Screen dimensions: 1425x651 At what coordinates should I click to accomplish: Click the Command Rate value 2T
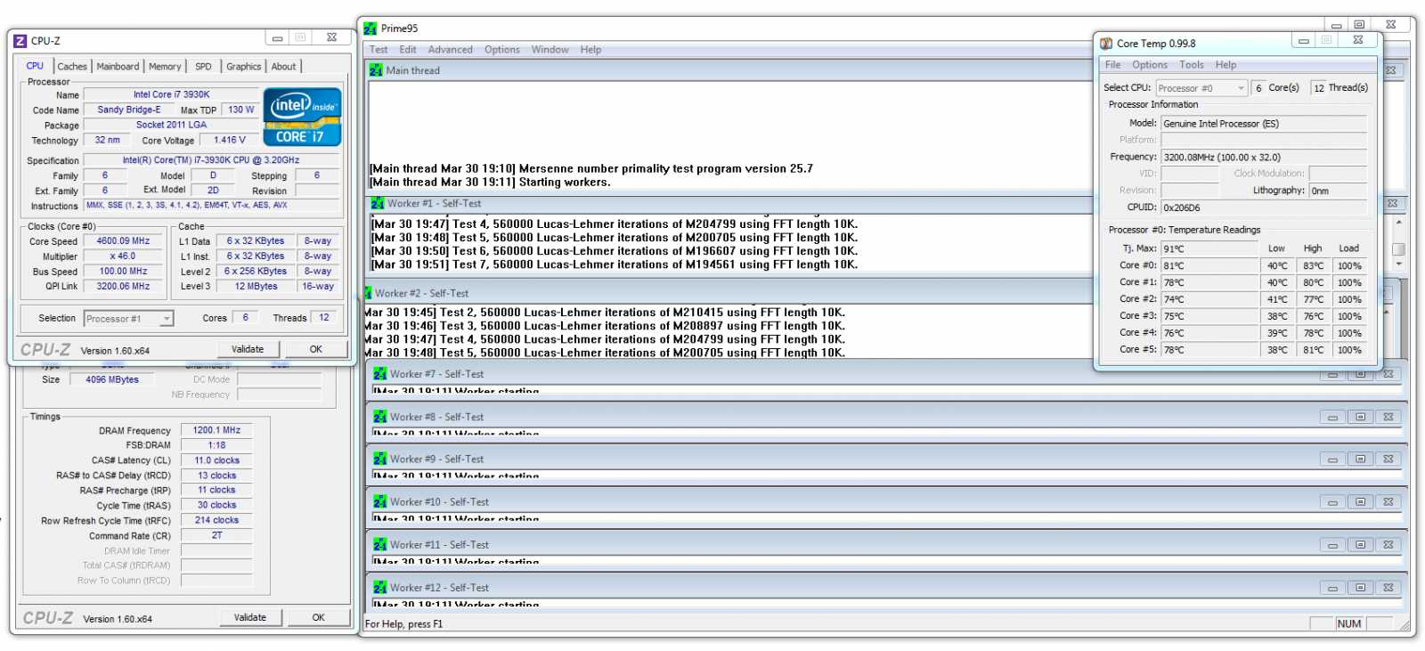(x=216, y=535)
